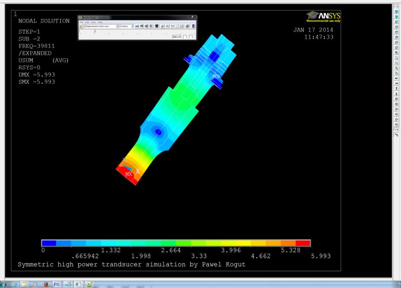Click the Zoom Out magnifier icon

pyautogui.click(x=397, y=73)
